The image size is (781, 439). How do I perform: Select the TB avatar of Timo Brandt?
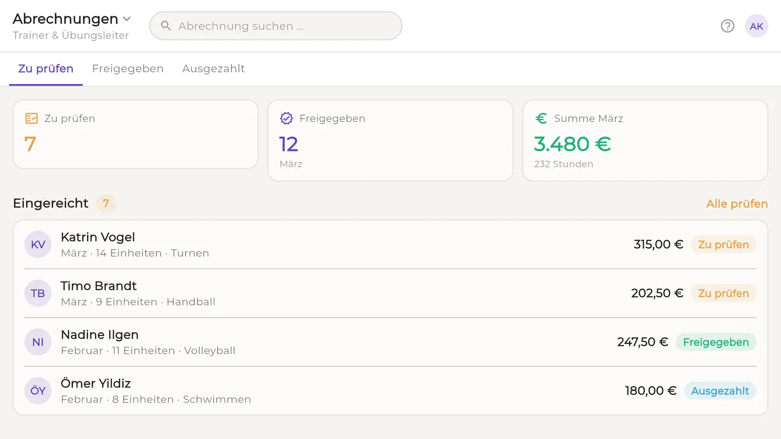click(38, 293)
